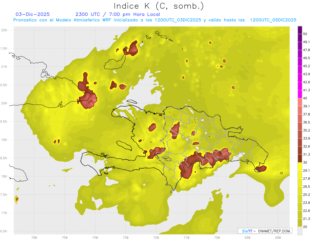Pick the salmon band between 39.1 and 40
Image resolution: width=312 pixels, height=241 pixels.
pos(300,102)
